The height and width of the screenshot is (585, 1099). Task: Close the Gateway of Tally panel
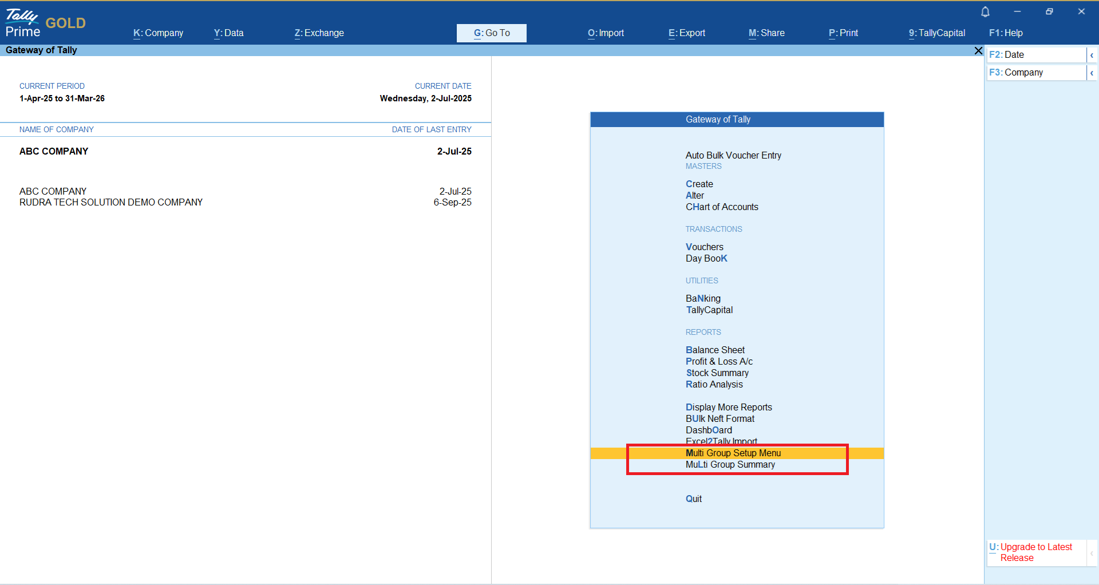[978, 51]
